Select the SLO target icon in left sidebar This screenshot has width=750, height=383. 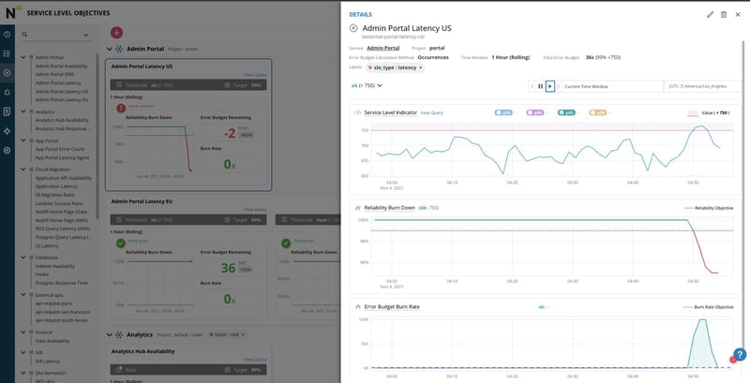pyautogui.click(x=7, y=73)
